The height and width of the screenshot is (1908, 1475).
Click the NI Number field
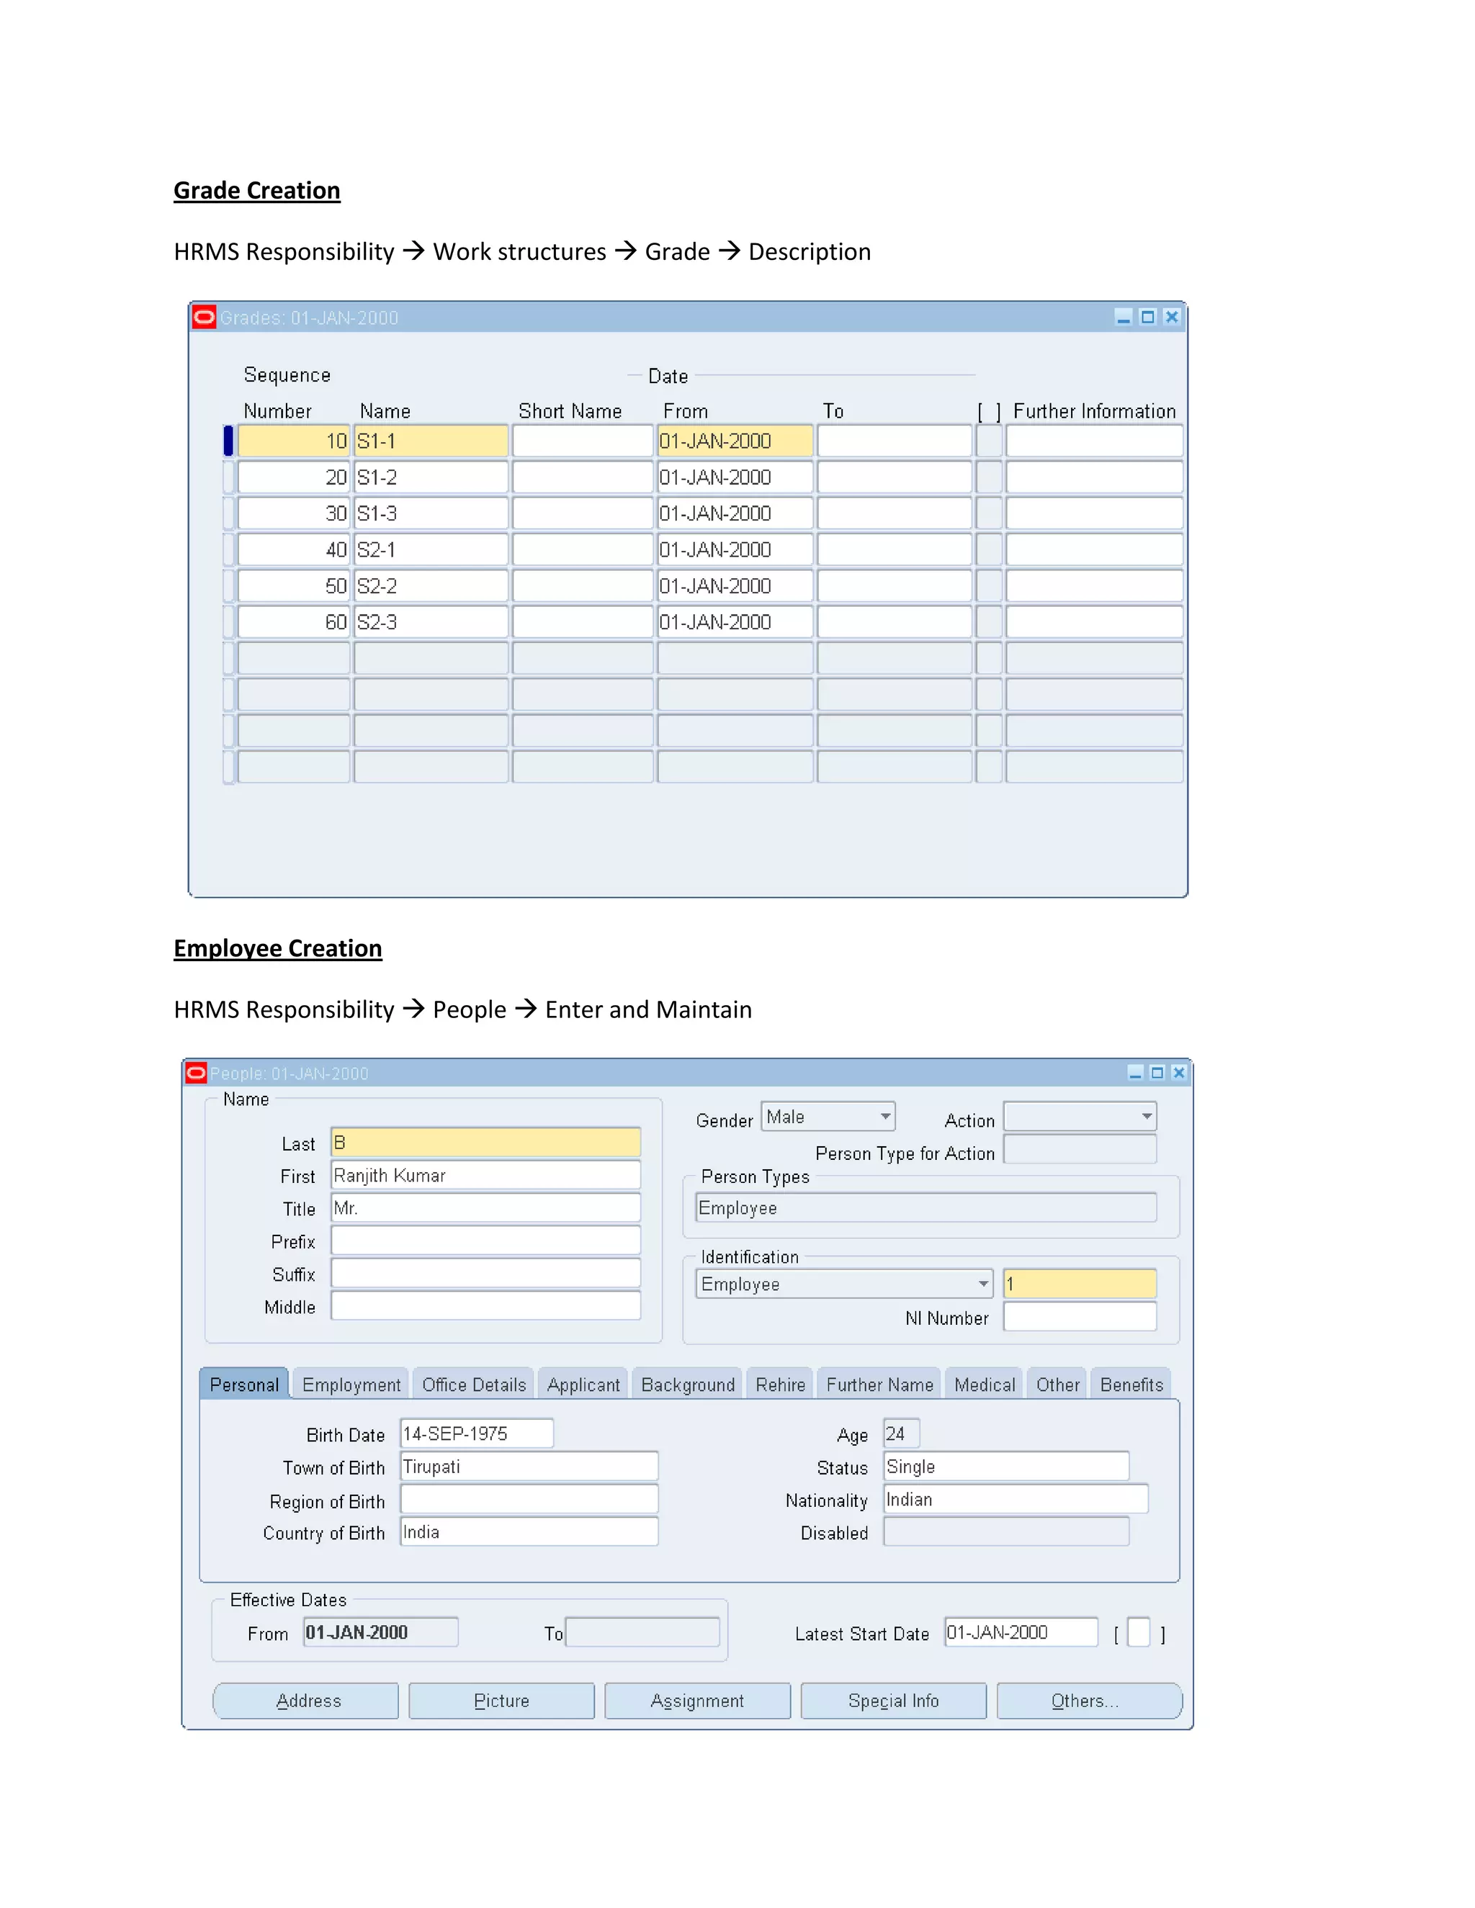tap(1080, 1317)
